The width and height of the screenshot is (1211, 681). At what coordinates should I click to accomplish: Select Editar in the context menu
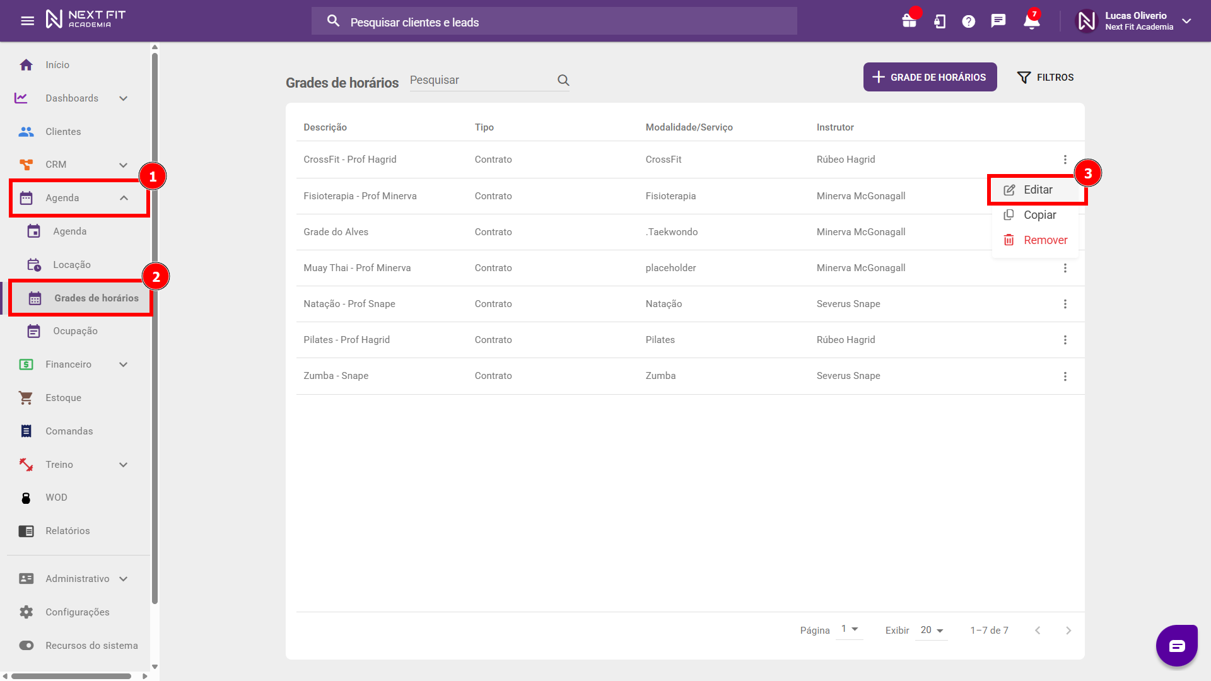coord(1038,190)
